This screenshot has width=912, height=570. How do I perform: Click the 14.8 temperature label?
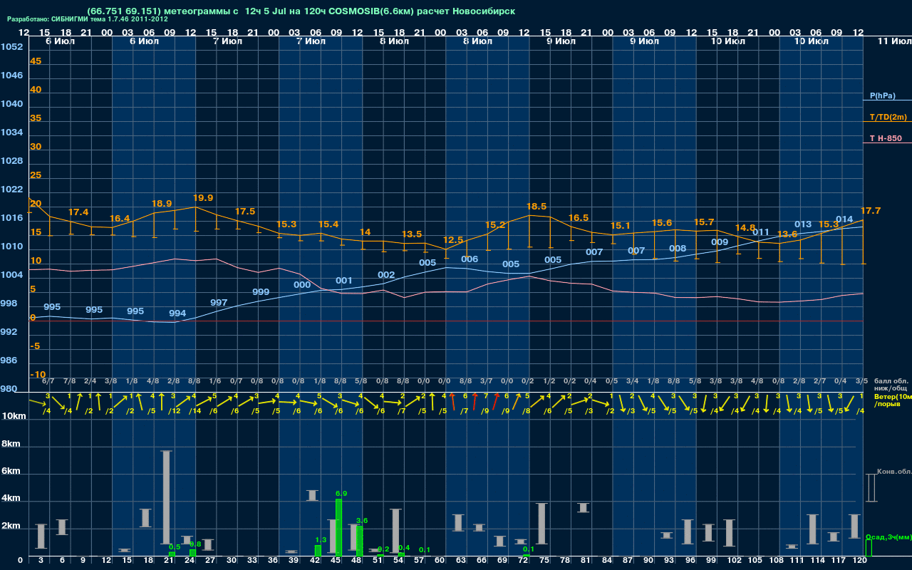click(745, 227)
